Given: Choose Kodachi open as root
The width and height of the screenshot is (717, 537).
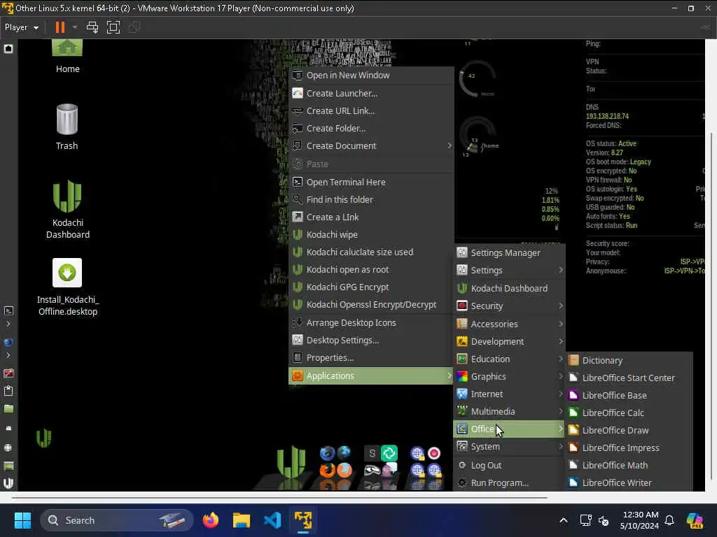Looking at the screenshot, I should 371,269.
